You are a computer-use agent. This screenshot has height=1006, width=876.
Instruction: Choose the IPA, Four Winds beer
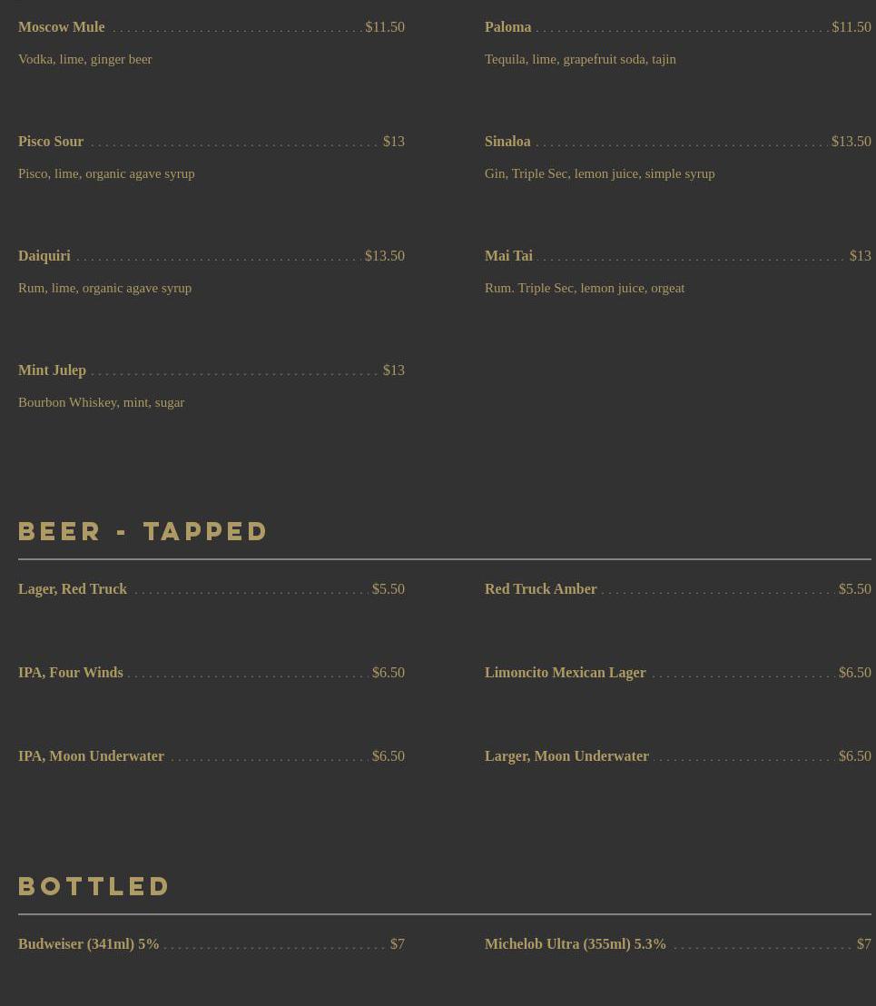pos(71,673)
